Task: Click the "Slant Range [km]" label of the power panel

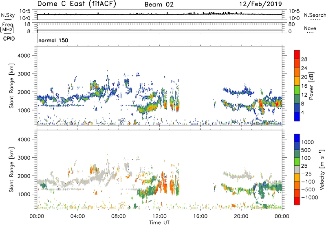Action: click(x=11, y=86)
